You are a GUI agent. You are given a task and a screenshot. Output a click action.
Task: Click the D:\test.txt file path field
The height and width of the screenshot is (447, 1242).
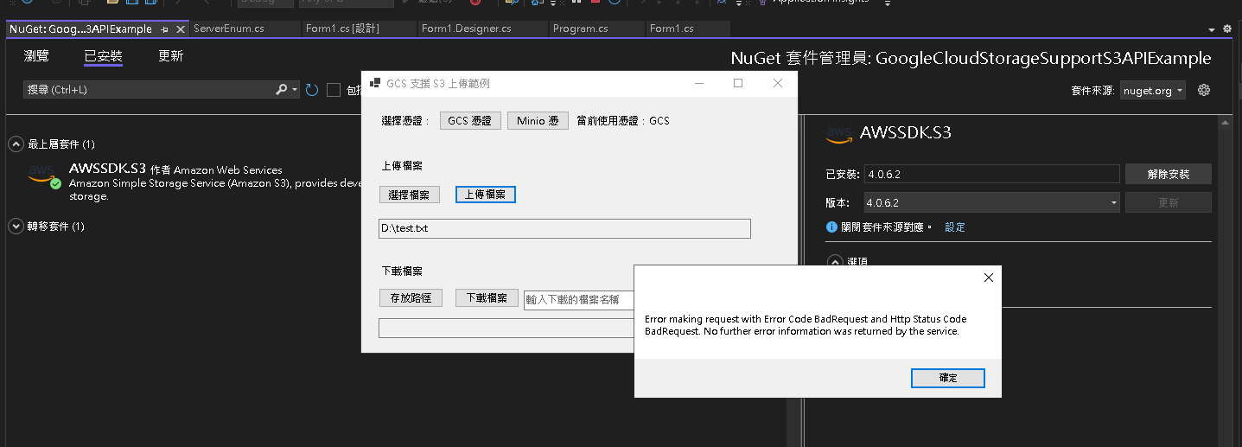pos(564,228)
